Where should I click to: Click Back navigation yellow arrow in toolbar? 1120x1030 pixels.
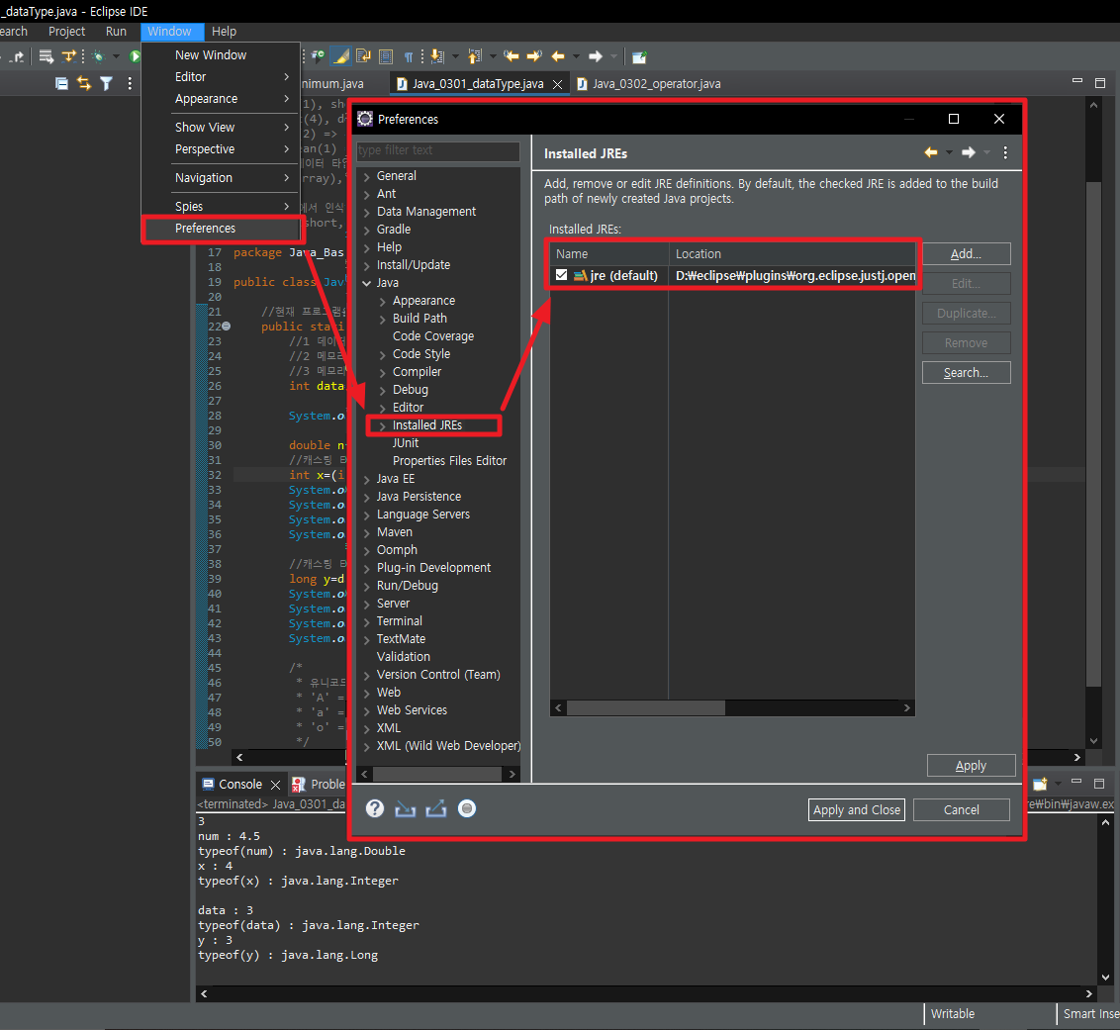click(x=558, y=55)
